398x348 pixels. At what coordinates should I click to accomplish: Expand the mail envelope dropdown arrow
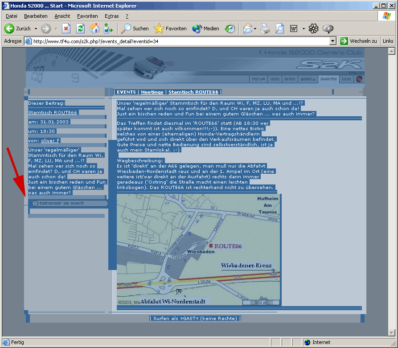pyautogui.click(x=255, y=29)
